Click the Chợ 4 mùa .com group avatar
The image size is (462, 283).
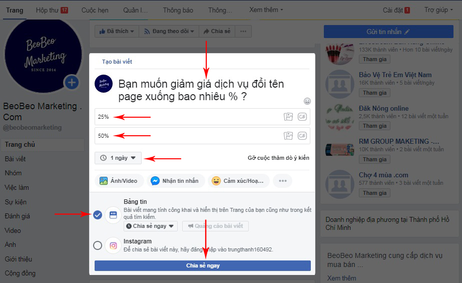340,184
